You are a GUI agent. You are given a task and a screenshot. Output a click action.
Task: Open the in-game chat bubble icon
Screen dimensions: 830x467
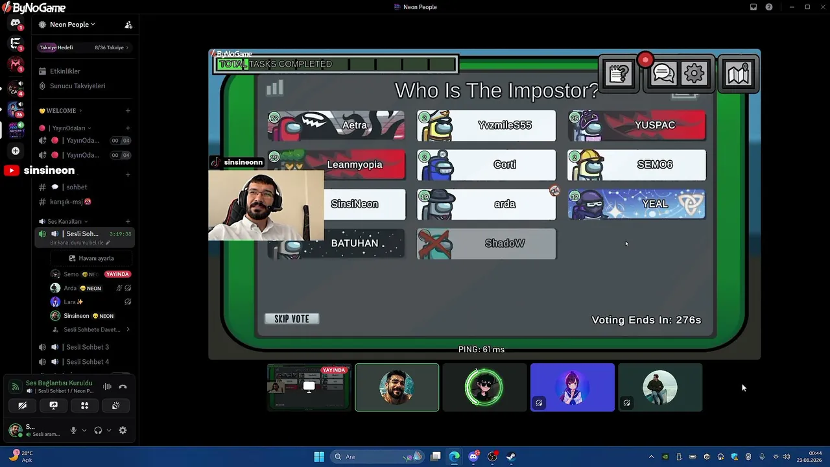[x=663, y=74]
